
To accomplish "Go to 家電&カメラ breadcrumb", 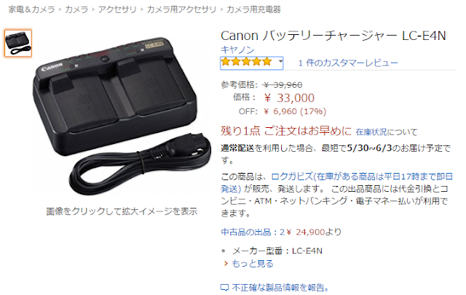I will (x=31, y=9).
